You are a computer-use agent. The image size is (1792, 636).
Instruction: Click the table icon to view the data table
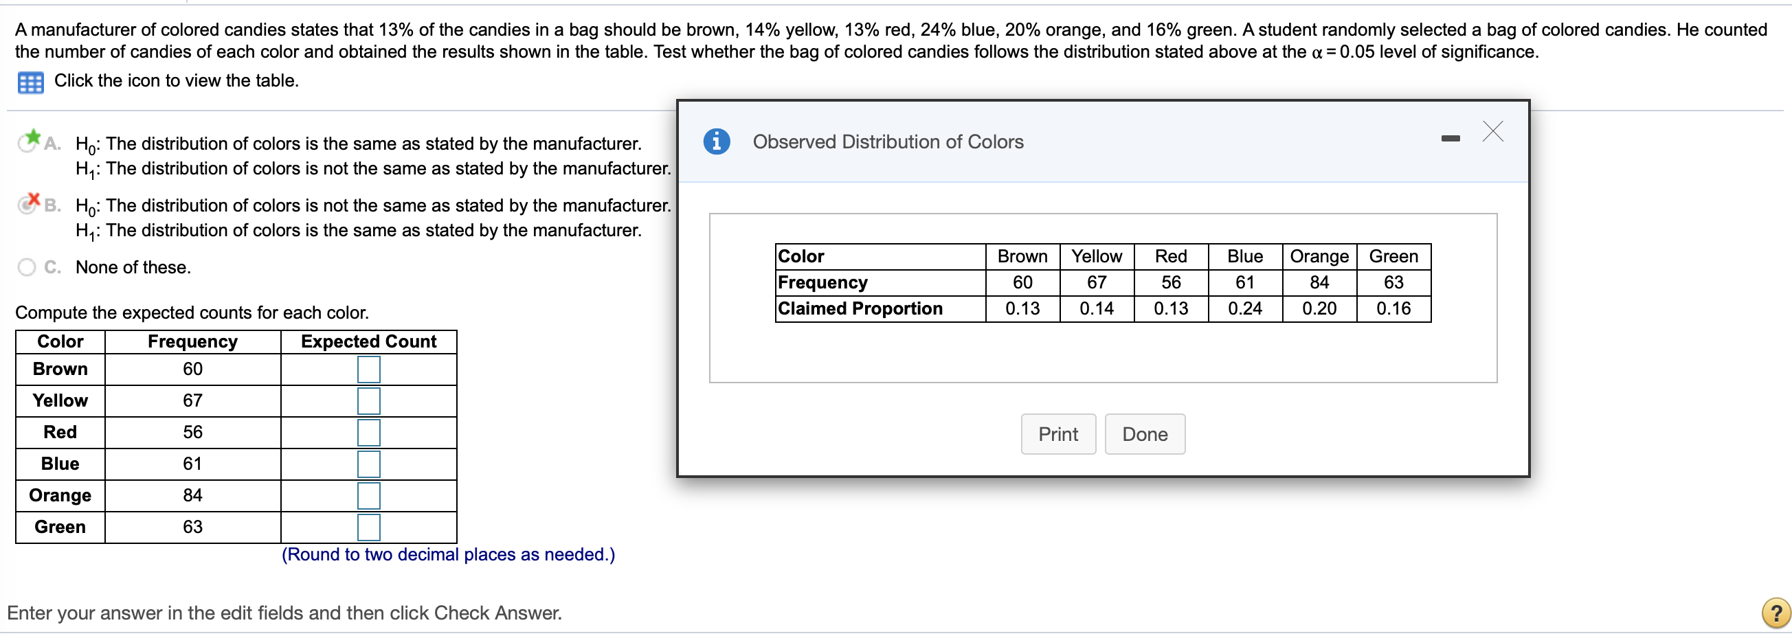(x=30, y=82)
